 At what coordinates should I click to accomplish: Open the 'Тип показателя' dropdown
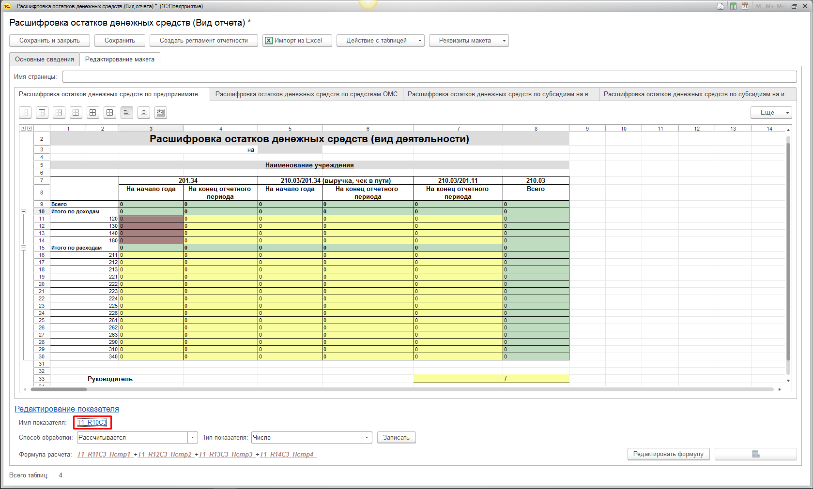pyautogui.click(x=367, y=438)
